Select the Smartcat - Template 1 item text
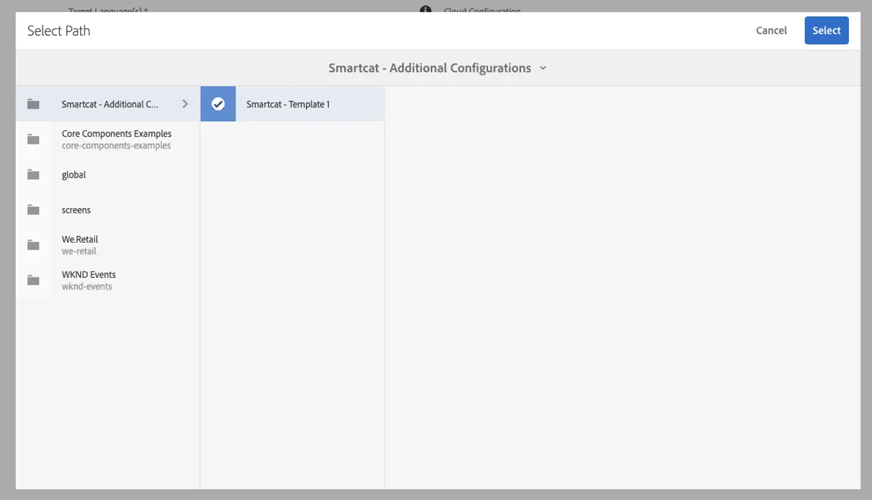The height and width of the screenshot is (500, 872). (x=288, y=104)
